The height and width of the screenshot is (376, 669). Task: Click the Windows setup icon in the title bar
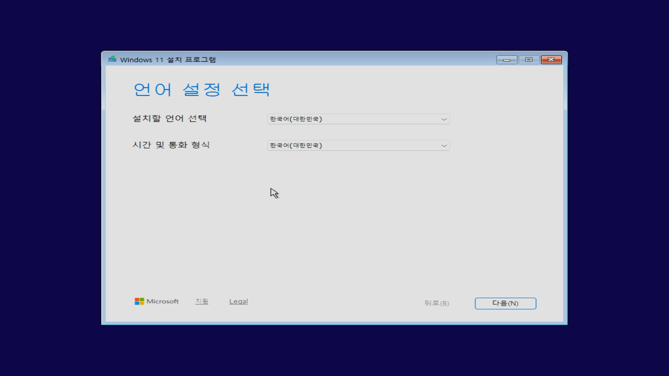(113, 59)
